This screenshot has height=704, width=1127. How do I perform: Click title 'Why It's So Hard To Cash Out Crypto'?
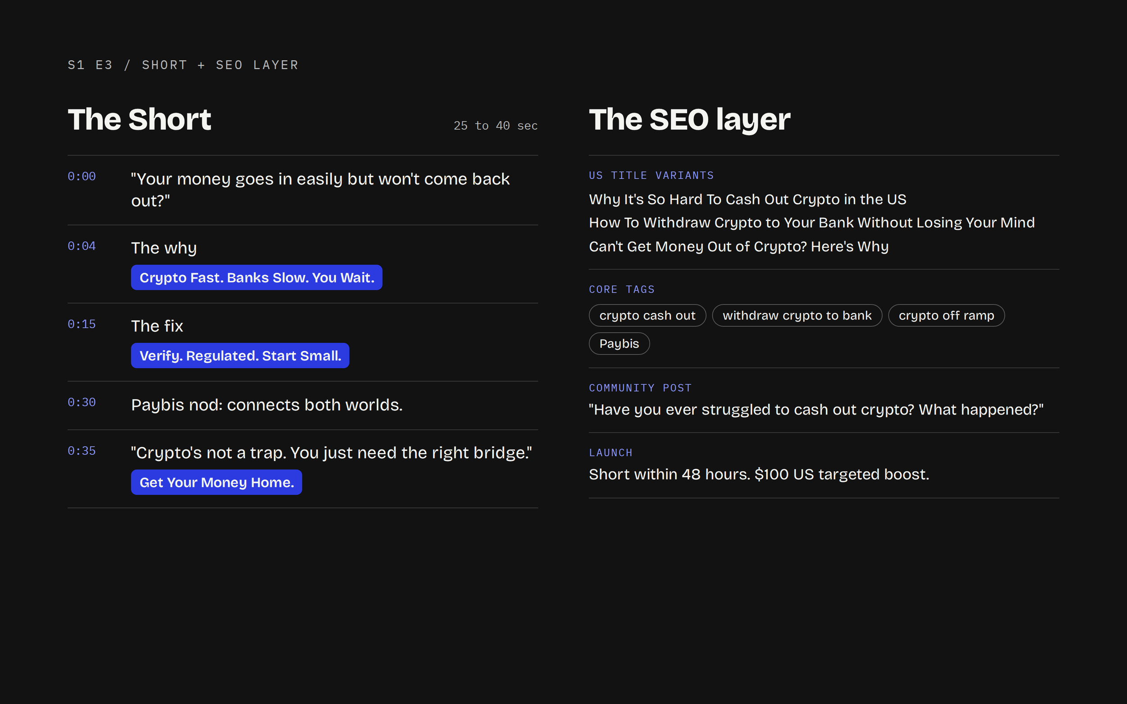pyautogui.click(x=748, y=200)
